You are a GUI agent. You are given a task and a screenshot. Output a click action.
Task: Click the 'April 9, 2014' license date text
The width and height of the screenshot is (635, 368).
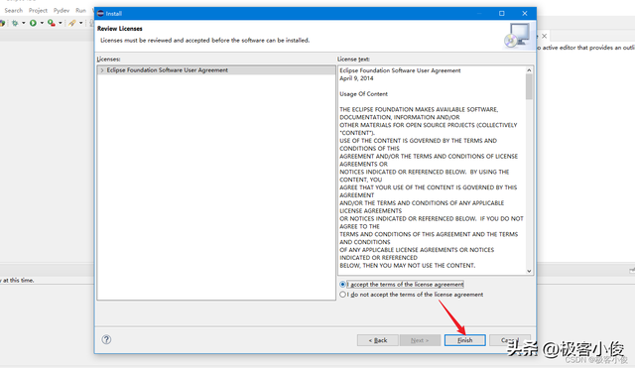[356, 78]
